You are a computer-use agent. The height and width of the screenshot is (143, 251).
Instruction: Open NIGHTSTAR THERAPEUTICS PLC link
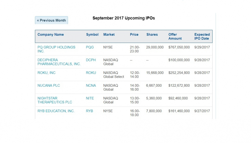click(55, 100)
